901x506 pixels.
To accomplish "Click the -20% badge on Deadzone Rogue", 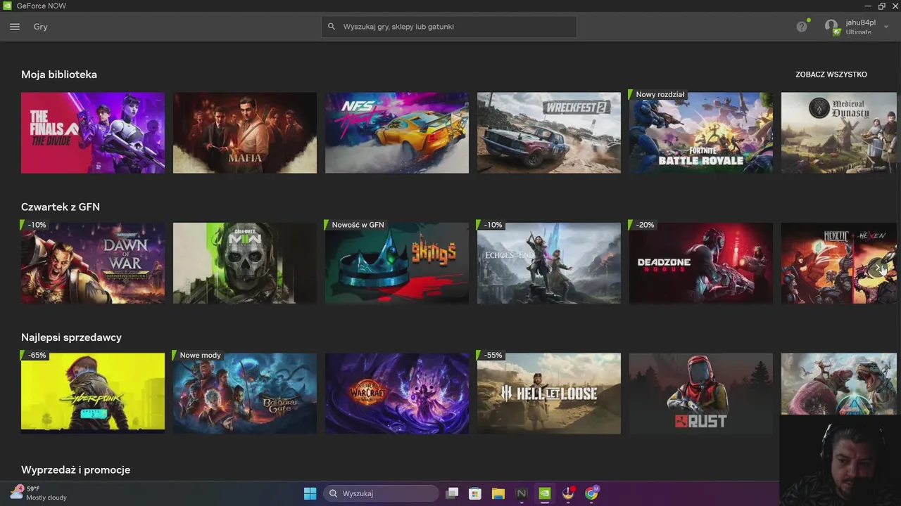I will [644, 225].
